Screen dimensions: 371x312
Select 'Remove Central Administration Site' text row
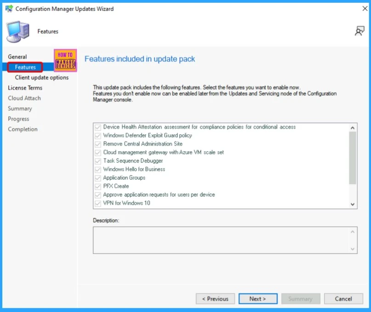tap(143, 144)
